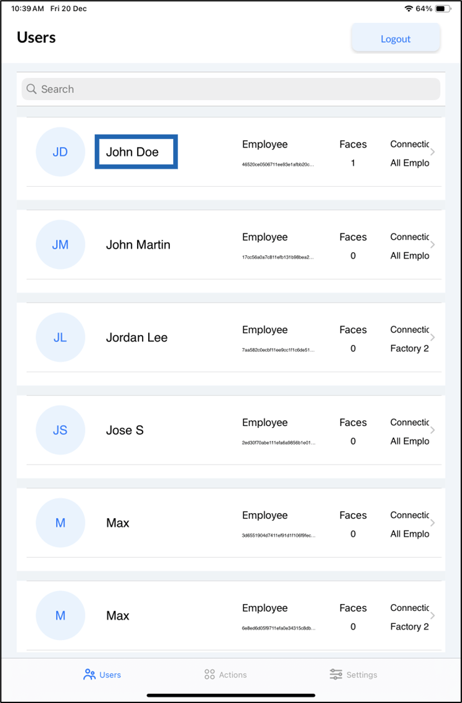The height and width of the screenshot is (703, 462).
Task: Click employee ID 7aa582c0ecbf11ee9cc1f1c6de51
Action: click(278, 350)
